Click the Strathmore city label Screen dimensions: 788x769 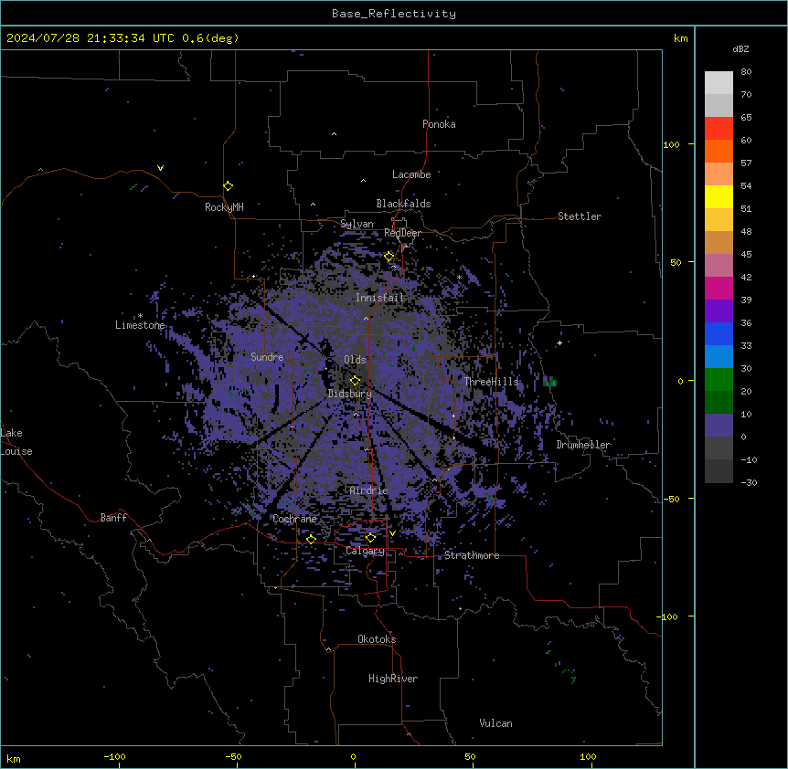472,555
